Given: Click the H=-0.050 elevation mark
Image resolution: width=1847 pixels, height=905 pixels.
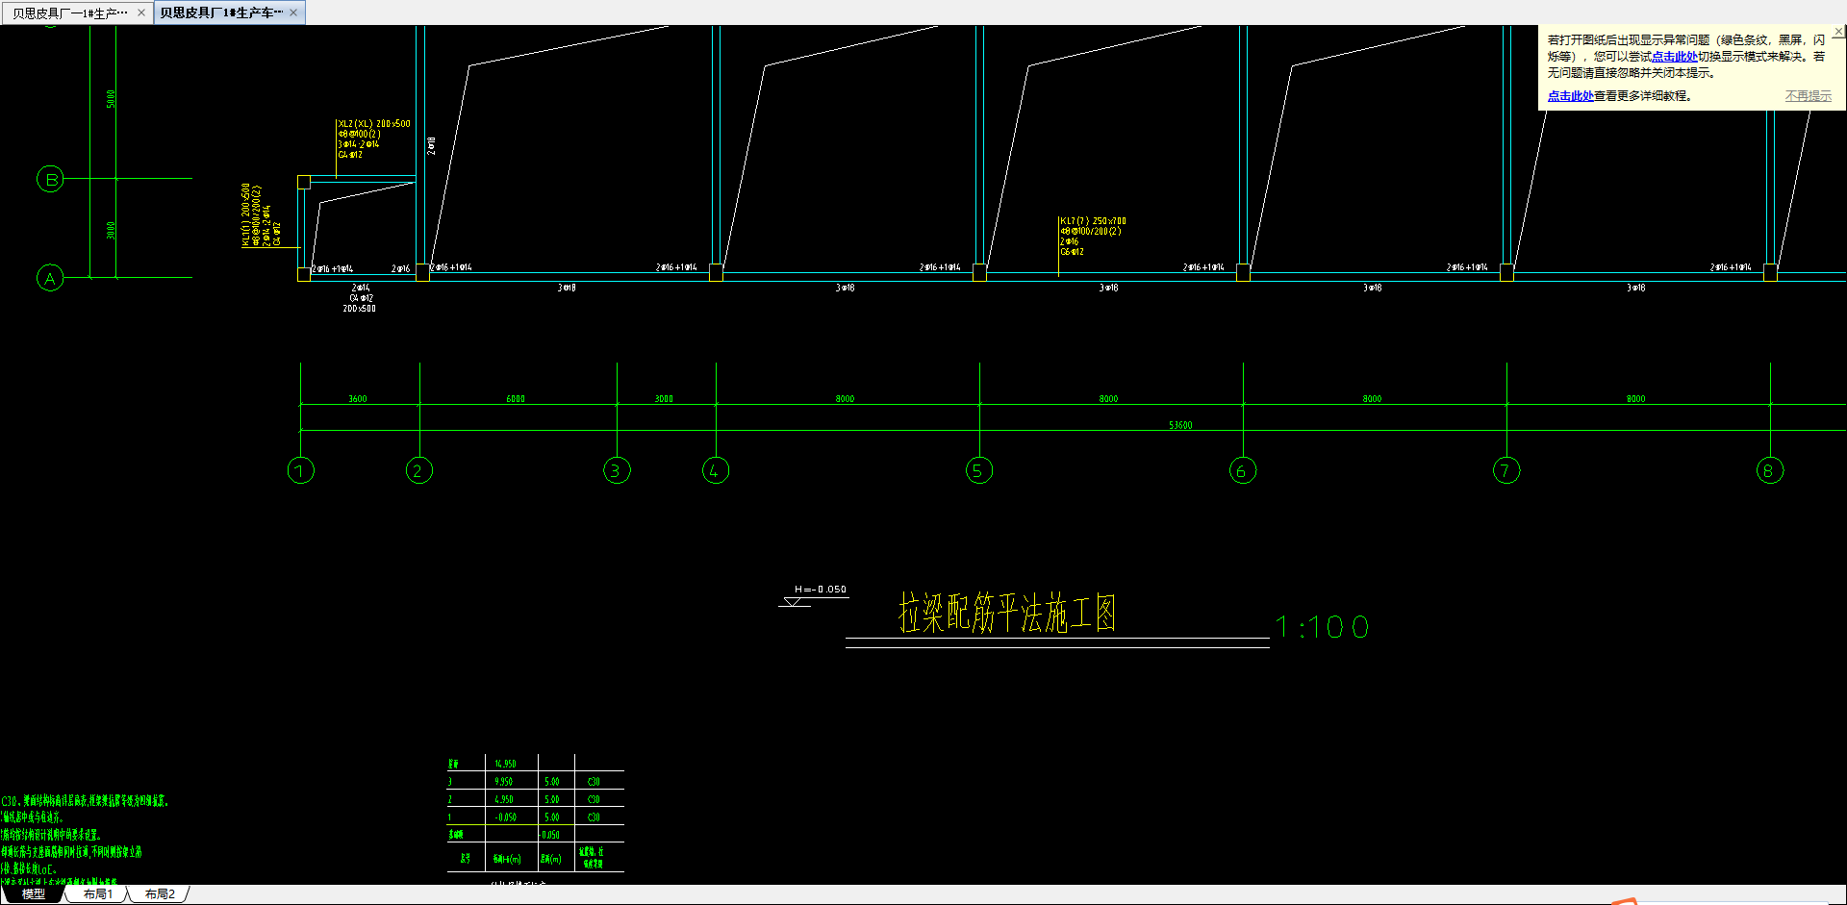Looking at the screenshot, I should point(821,590).
